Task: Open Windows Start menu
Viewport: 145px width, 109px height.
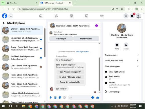Action: pyautogui.click(x=3, y=106)
